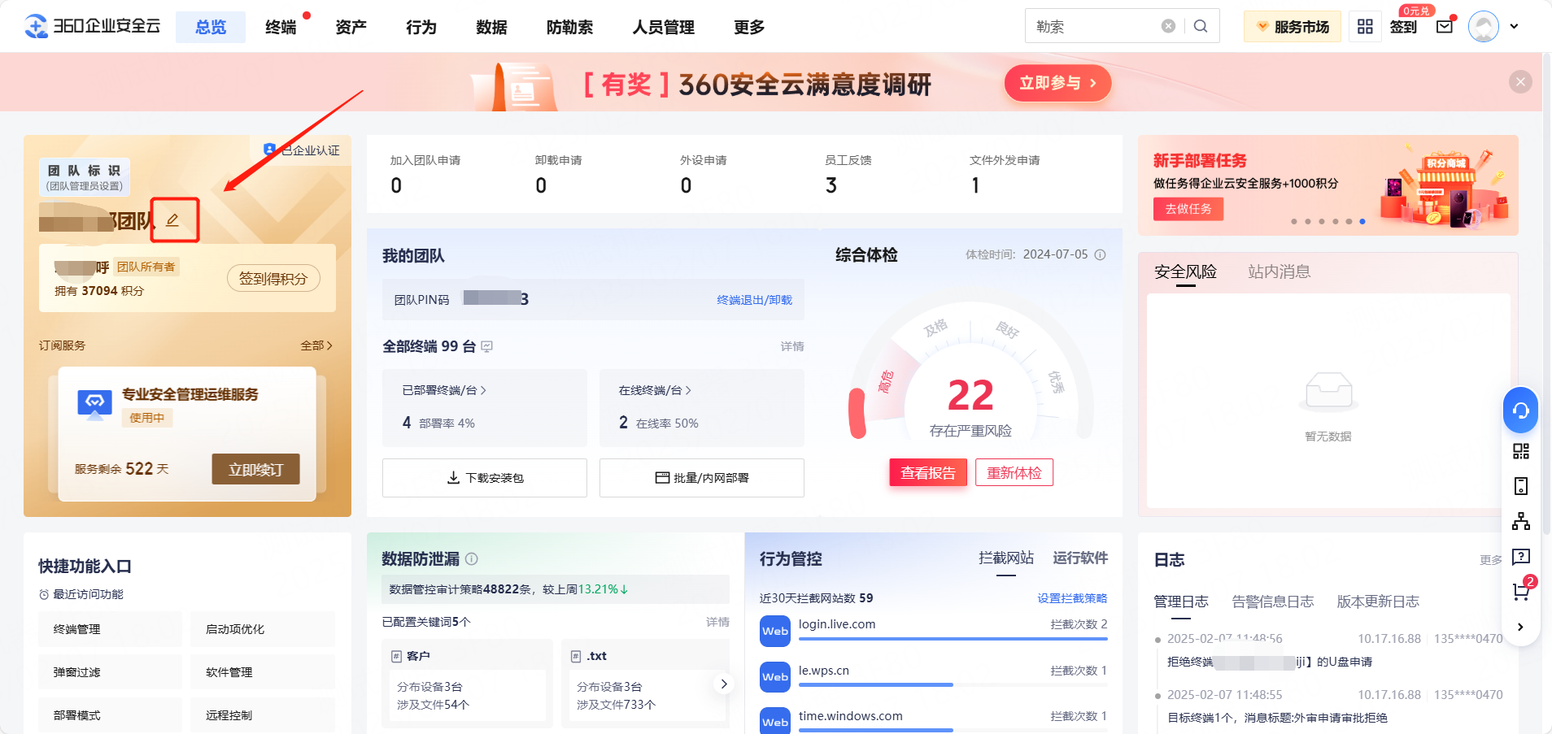Open 远程控制 quick shortcut
Image resolution: width=1552 pixels, height=734 pixels.
263,715
